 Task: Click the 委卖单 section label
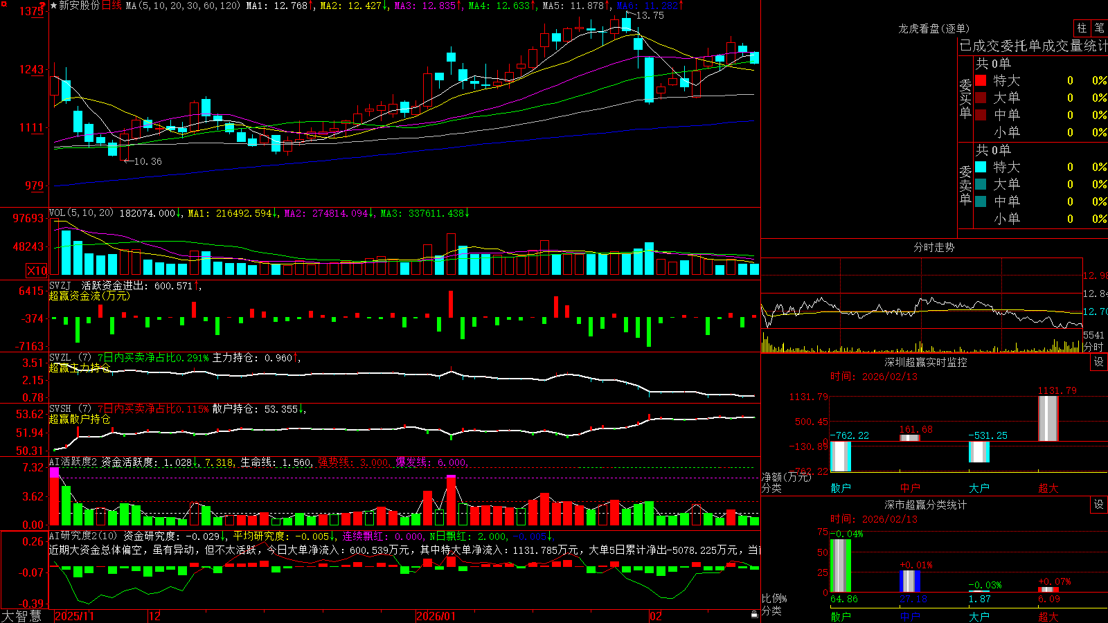coord(965,184)
